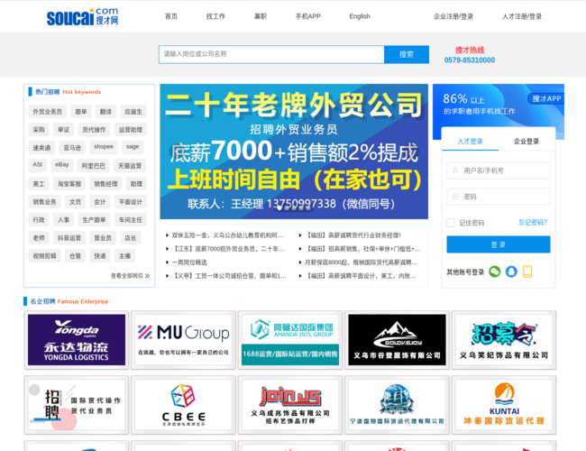Select the 人才登录 tab

470,142
